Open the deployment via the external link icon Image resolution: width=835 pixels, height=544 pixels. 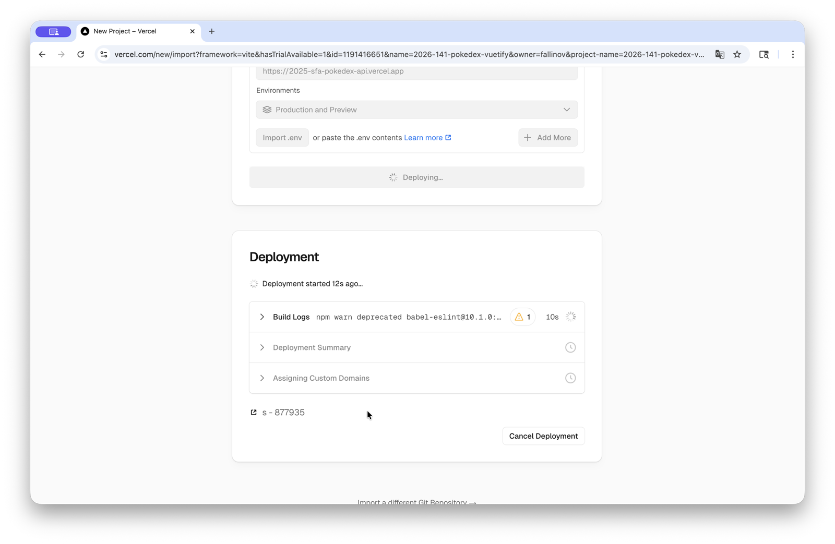pyautogui.click(x=254, y=412)
